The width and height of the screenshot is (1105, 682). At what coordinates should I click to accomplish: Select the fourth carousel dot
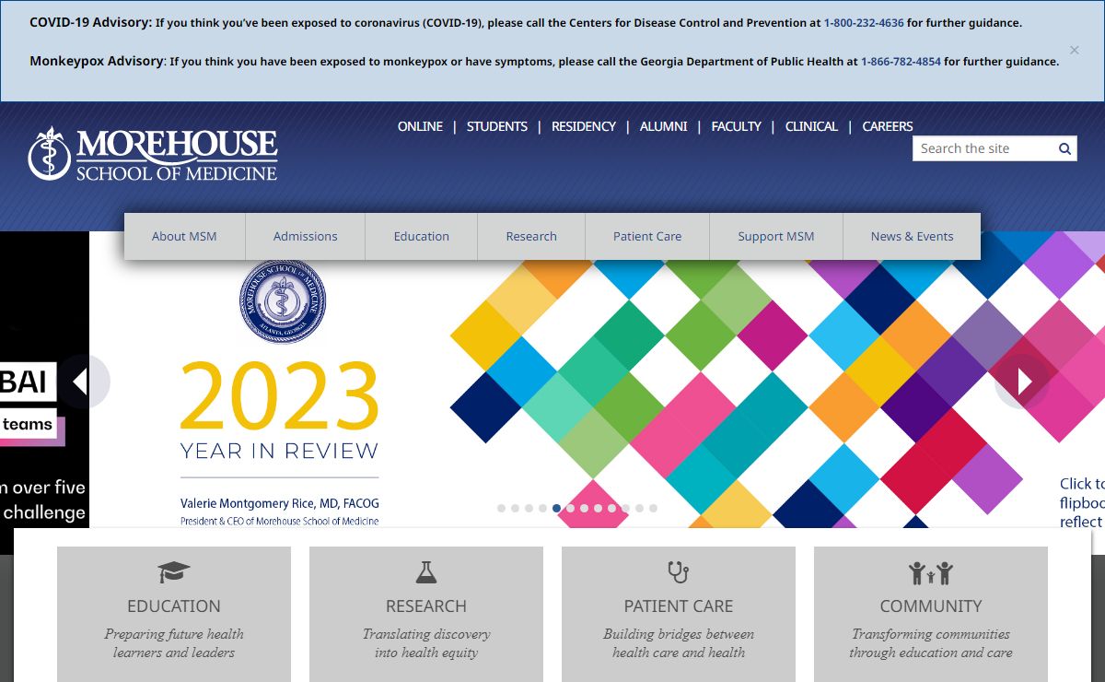(x=543, y=508)
